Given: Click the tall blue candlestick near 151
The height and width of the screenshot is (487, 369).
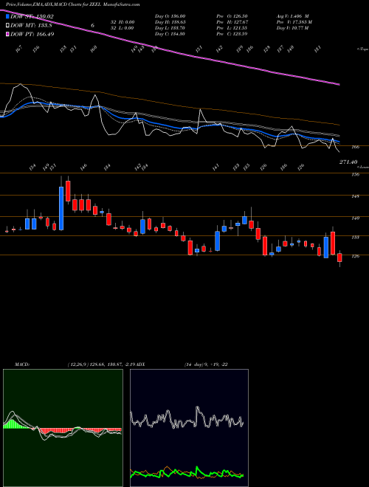Looking at the screenshot, I should tap(61, 208).
